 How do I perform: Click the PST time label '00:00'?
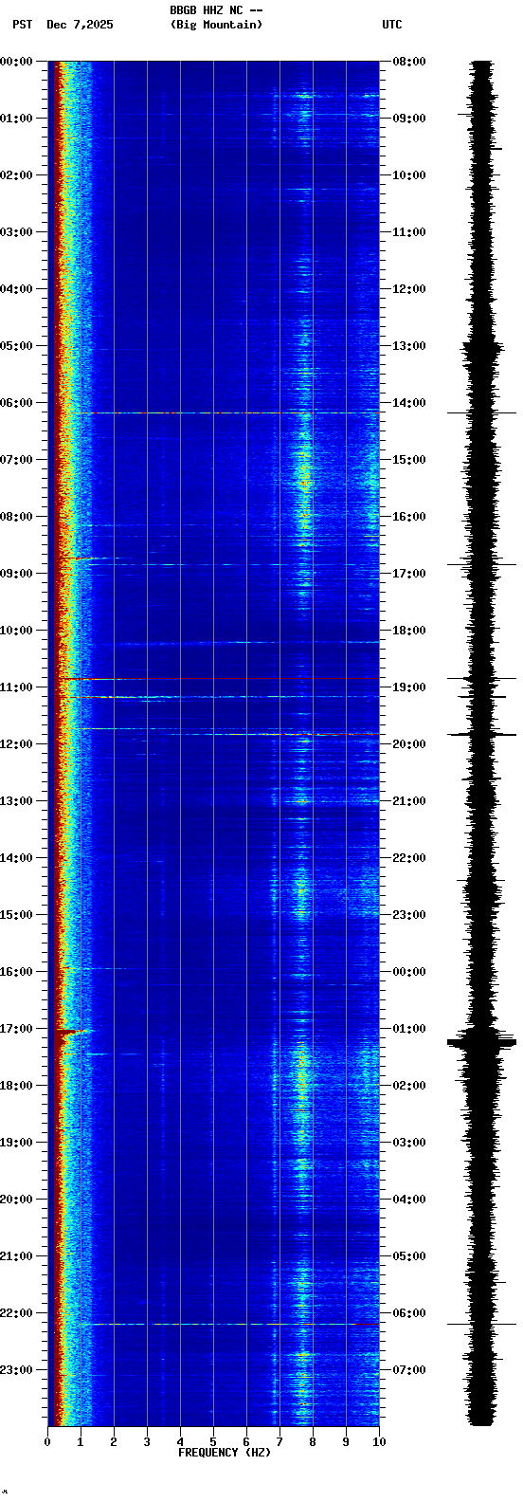tap(16, 62)
